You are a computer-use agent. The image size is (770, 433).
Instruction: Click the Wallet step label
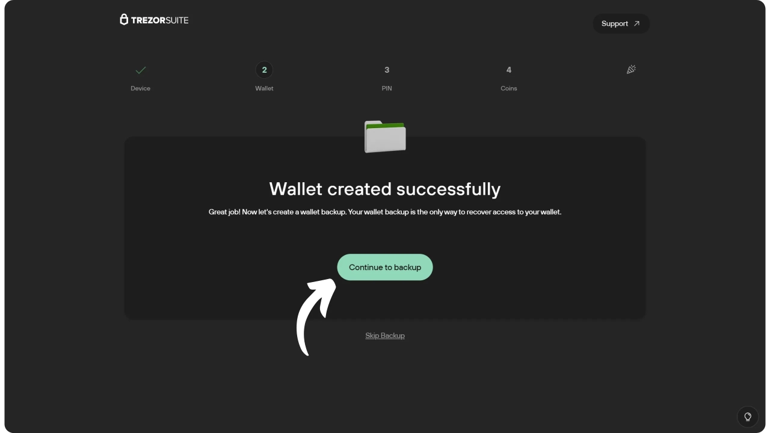click(264, 88)
